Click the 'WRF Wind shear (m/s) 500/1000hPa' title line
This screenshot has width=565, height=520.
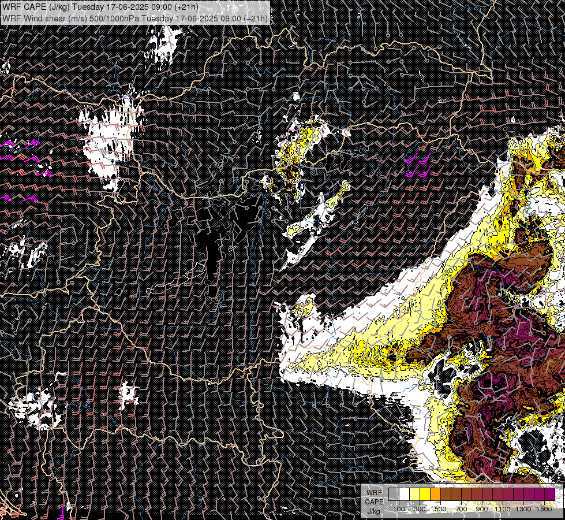[x=135, y=18]
